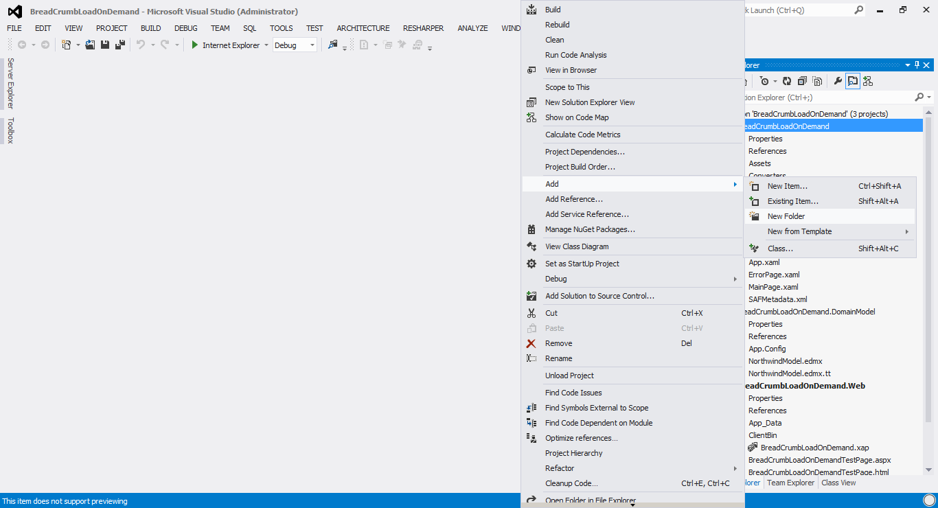
Task: Click the wrench Properties icon
Action: pos(838,81)
